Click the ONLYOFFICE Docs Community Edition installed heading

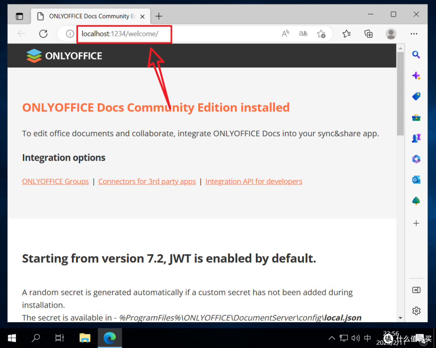point(156,108)
